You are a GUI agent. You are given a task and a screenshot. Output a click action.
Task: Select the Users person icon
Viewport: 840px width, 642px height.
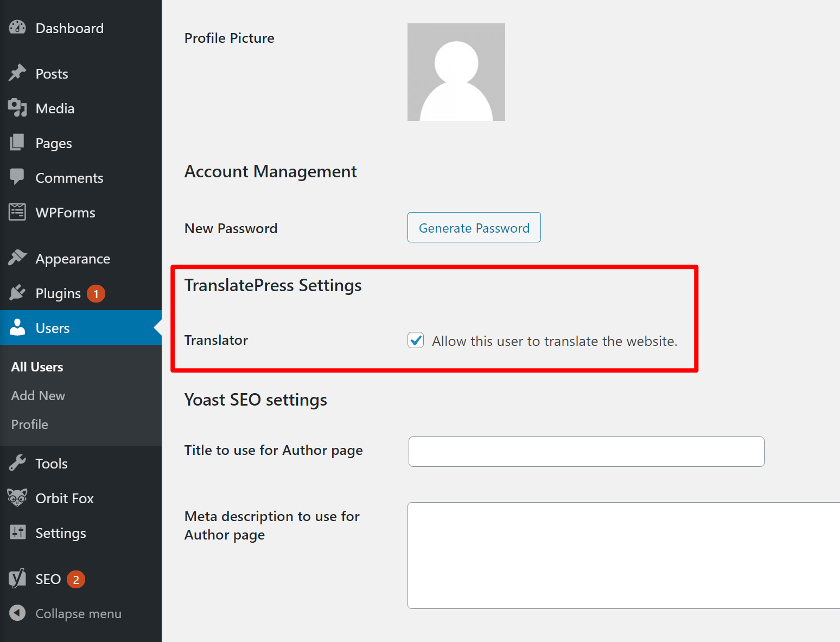[x=18, y=328]
